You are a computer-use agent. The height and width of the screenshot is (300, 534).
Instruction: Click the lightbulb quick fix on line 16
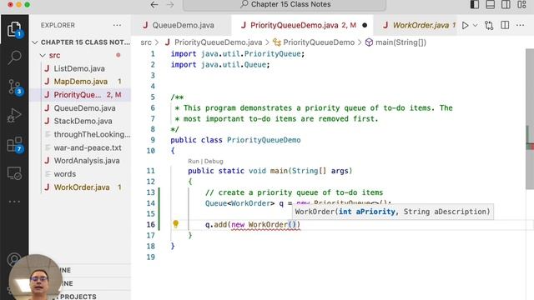[x=176, y=224]
